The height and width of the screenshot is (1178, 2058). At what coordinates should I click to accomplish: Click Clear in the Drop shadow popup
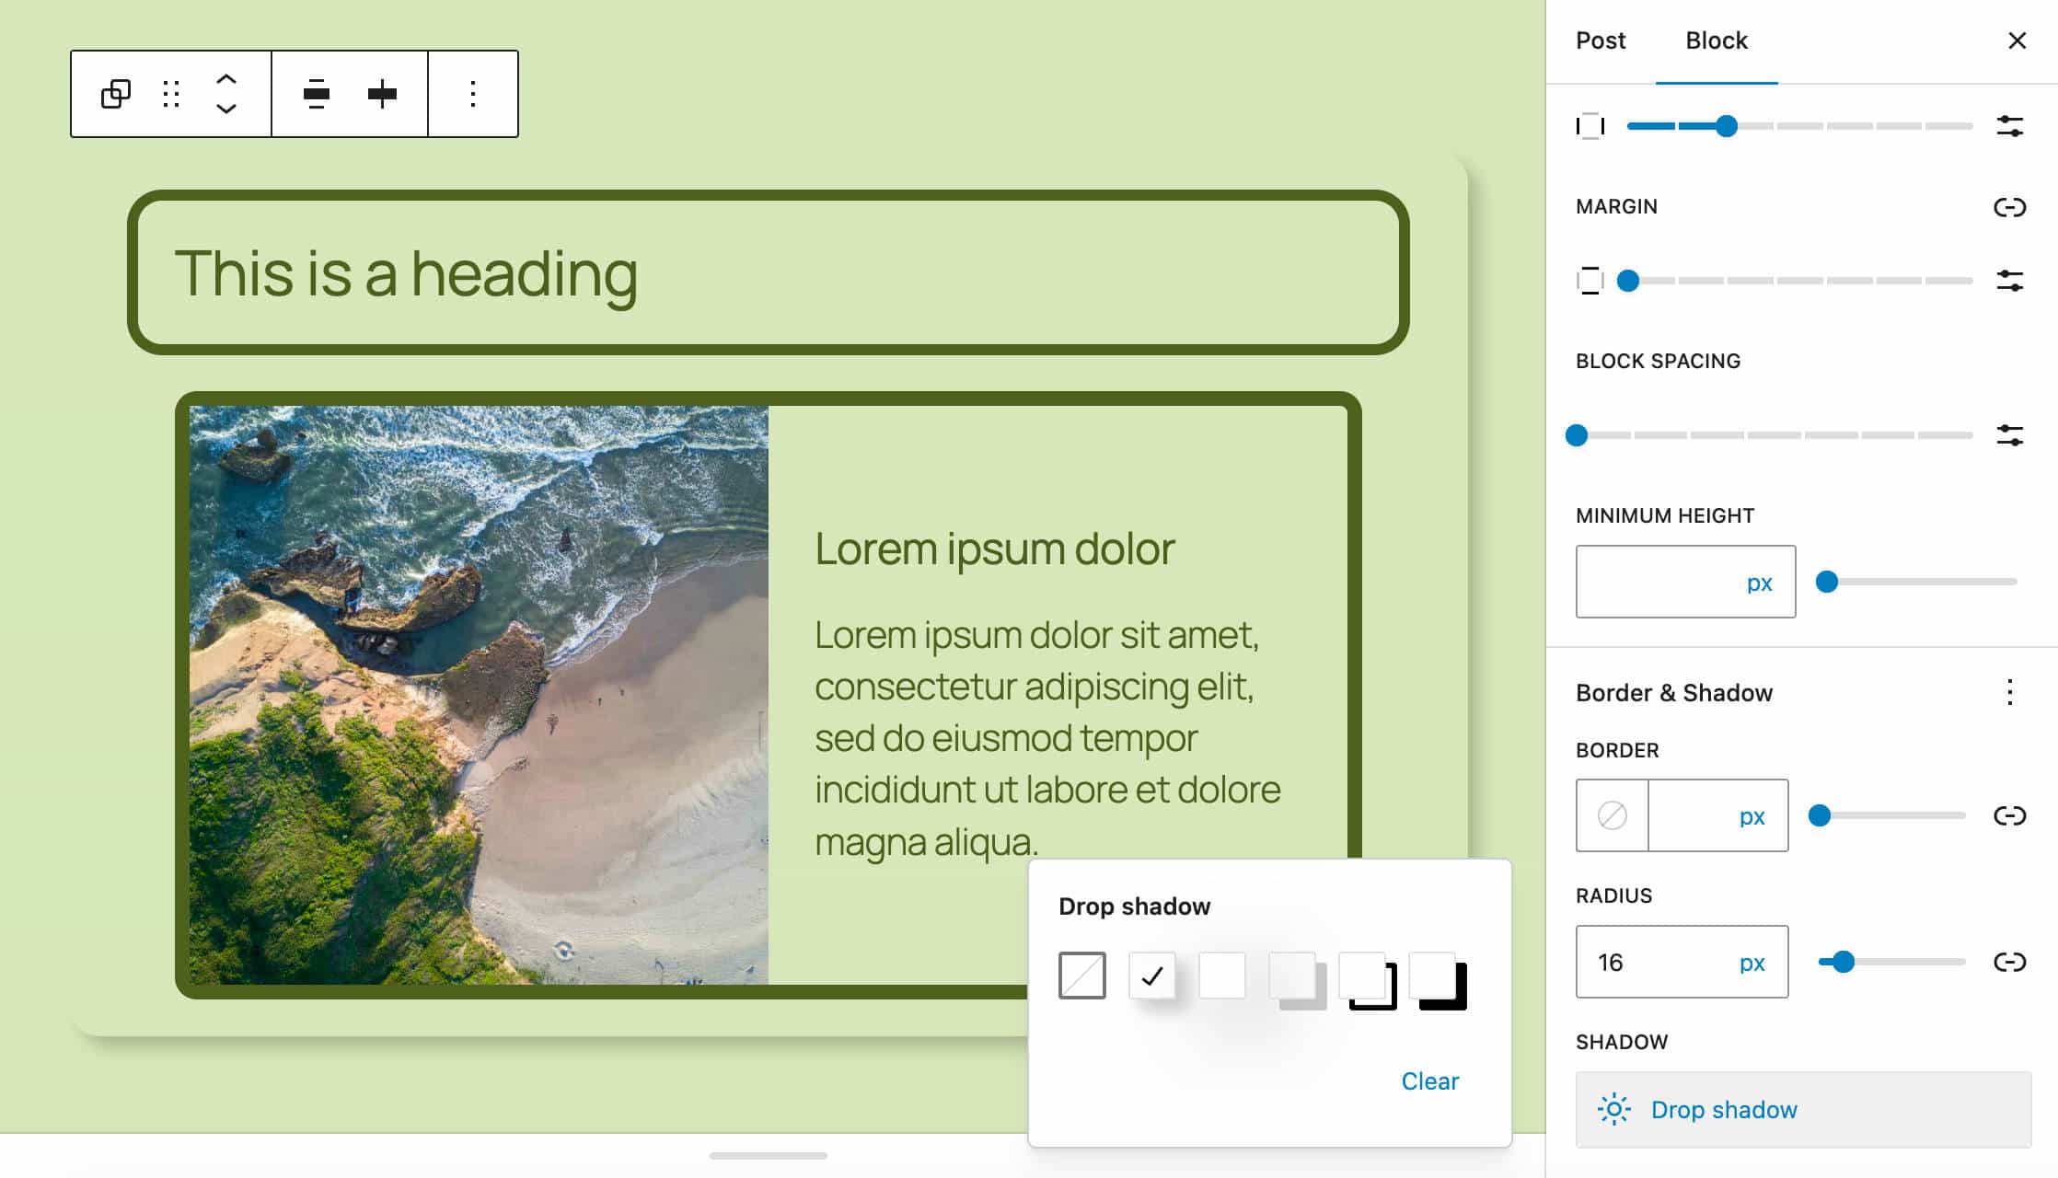pyautogui.click(x=1429, y=1081)
